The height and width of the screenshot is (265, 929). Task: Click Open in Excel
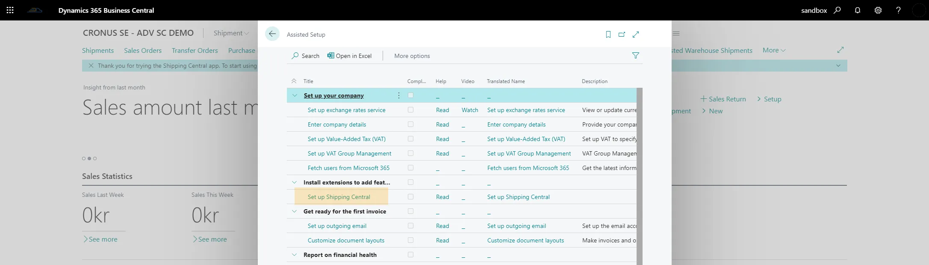(350, 56)
